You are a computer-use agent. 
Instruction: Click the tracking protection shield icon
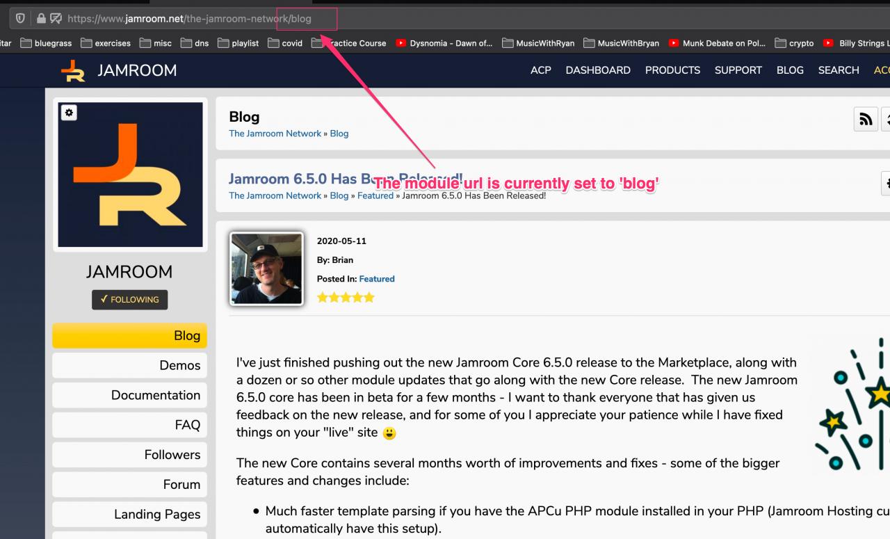pyautogui.click(x=20, y=19)
